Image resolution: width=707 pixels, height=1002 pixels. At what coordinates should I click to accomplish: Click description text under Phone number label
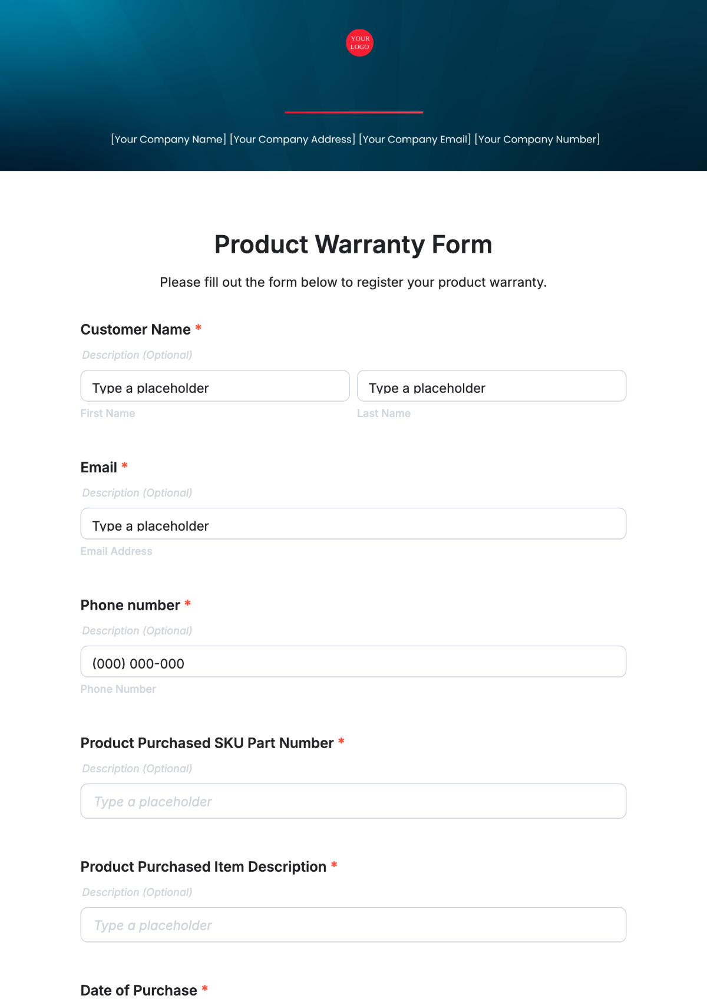[x=137, y=631]
